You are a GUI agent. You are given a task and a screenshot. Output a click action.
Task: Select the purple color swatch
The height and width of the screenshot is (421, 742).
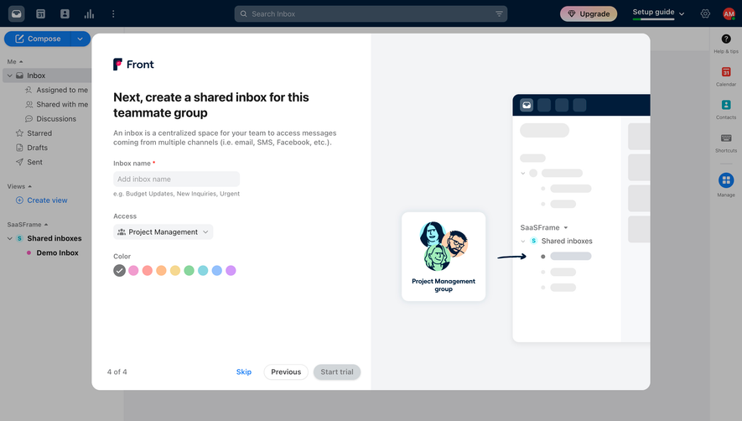click(x=231, y=270)
